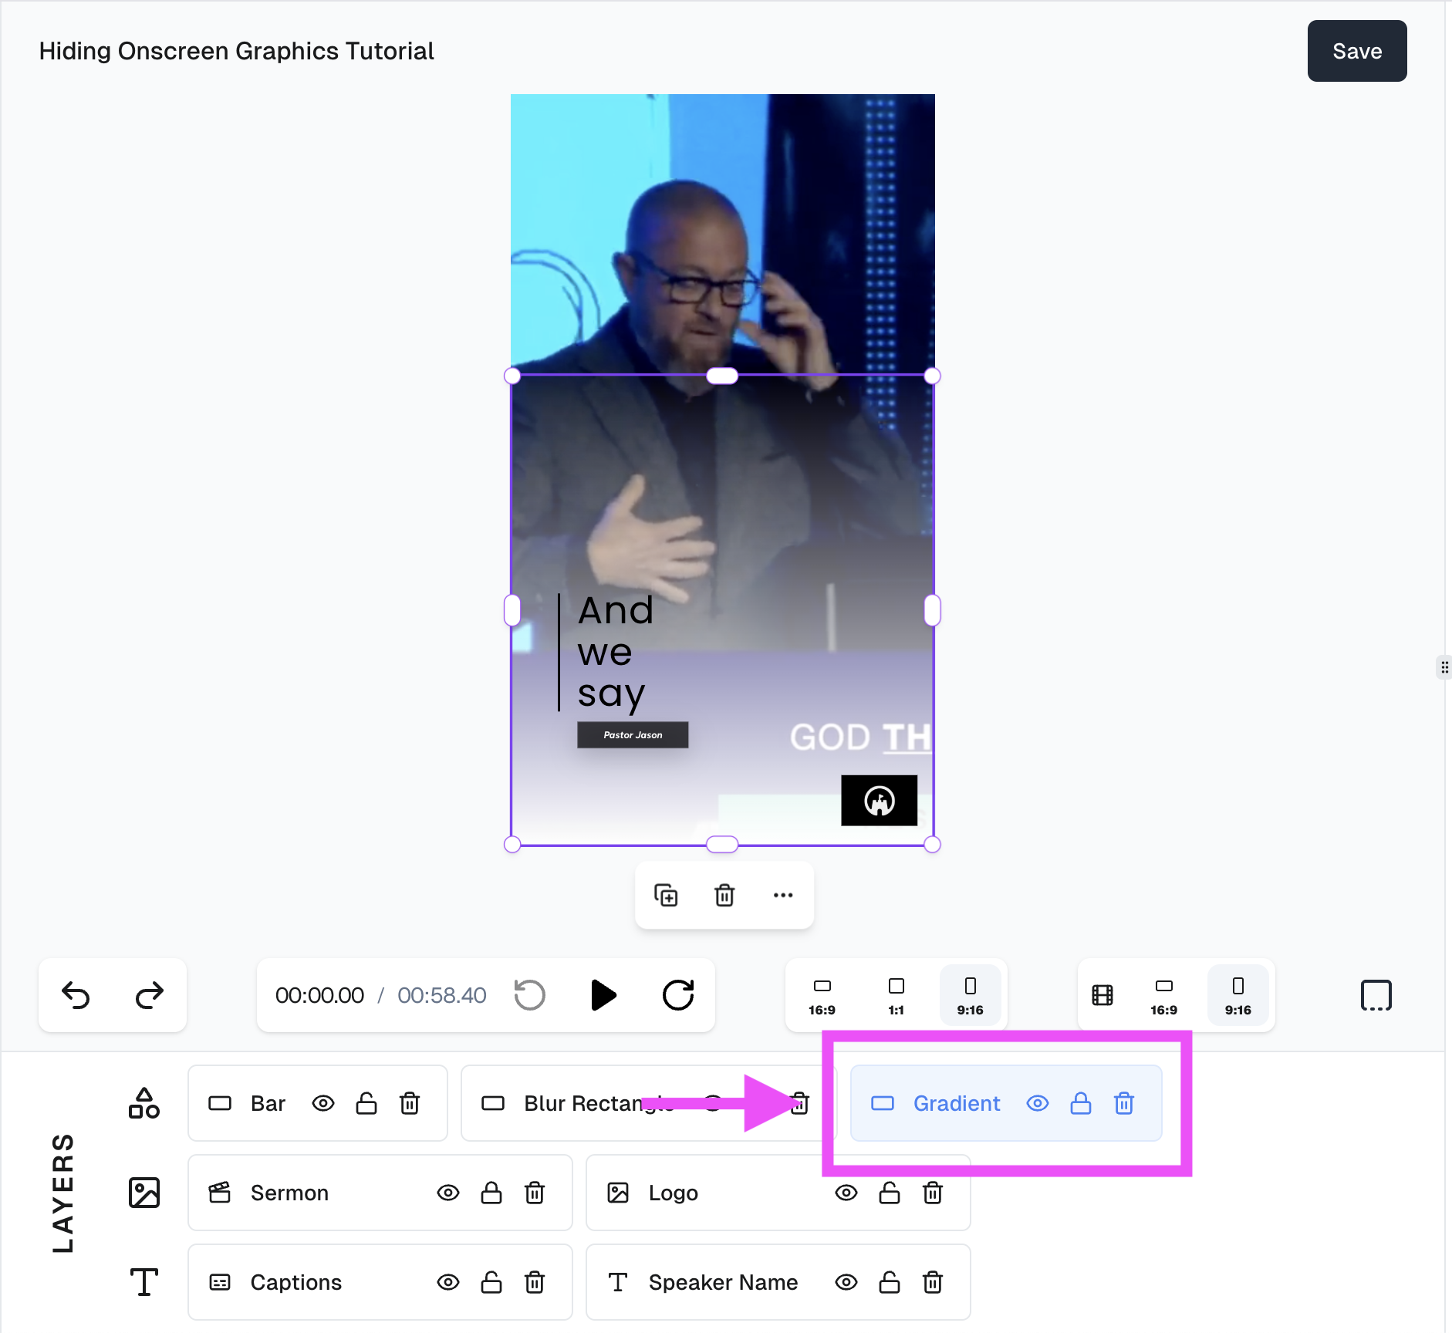
Task: Click the 00:00.00 current time display
Action: click(319, 995)
